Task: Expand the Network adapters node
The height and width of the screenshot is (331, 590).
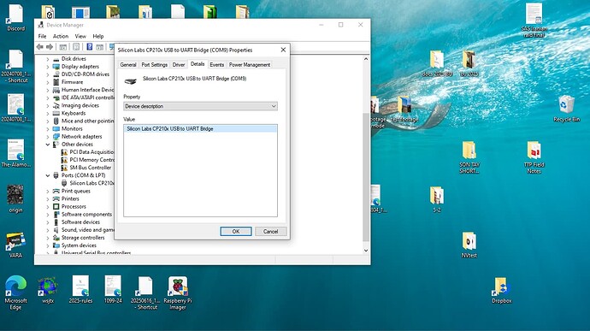Action: pos(48,137)
